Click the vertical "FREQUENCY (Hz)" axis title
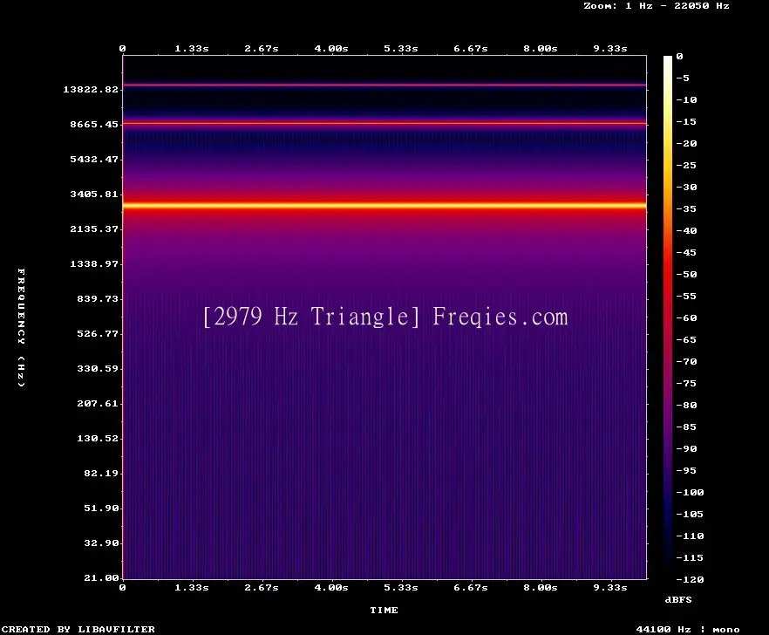Screen dimensions: 769x635 coord(21,327)
